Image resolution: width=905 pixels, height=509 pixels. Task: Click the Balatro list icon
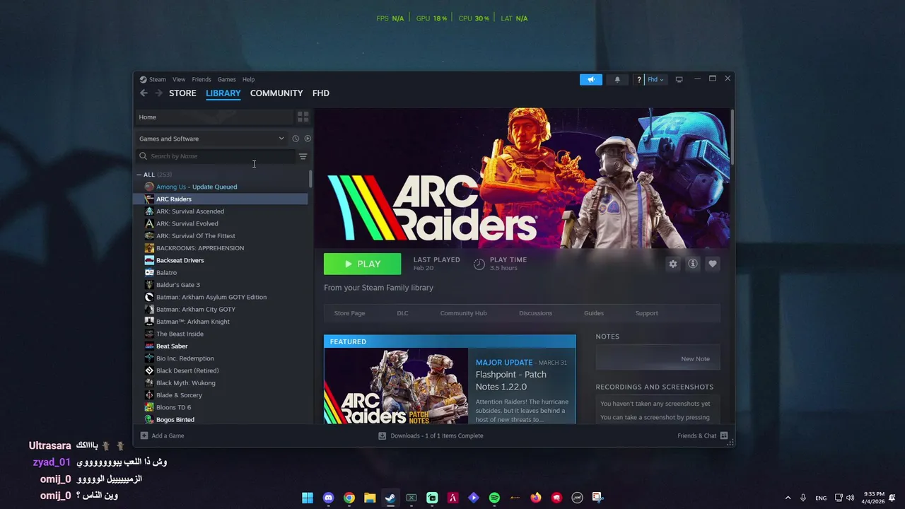pos(149,273)
